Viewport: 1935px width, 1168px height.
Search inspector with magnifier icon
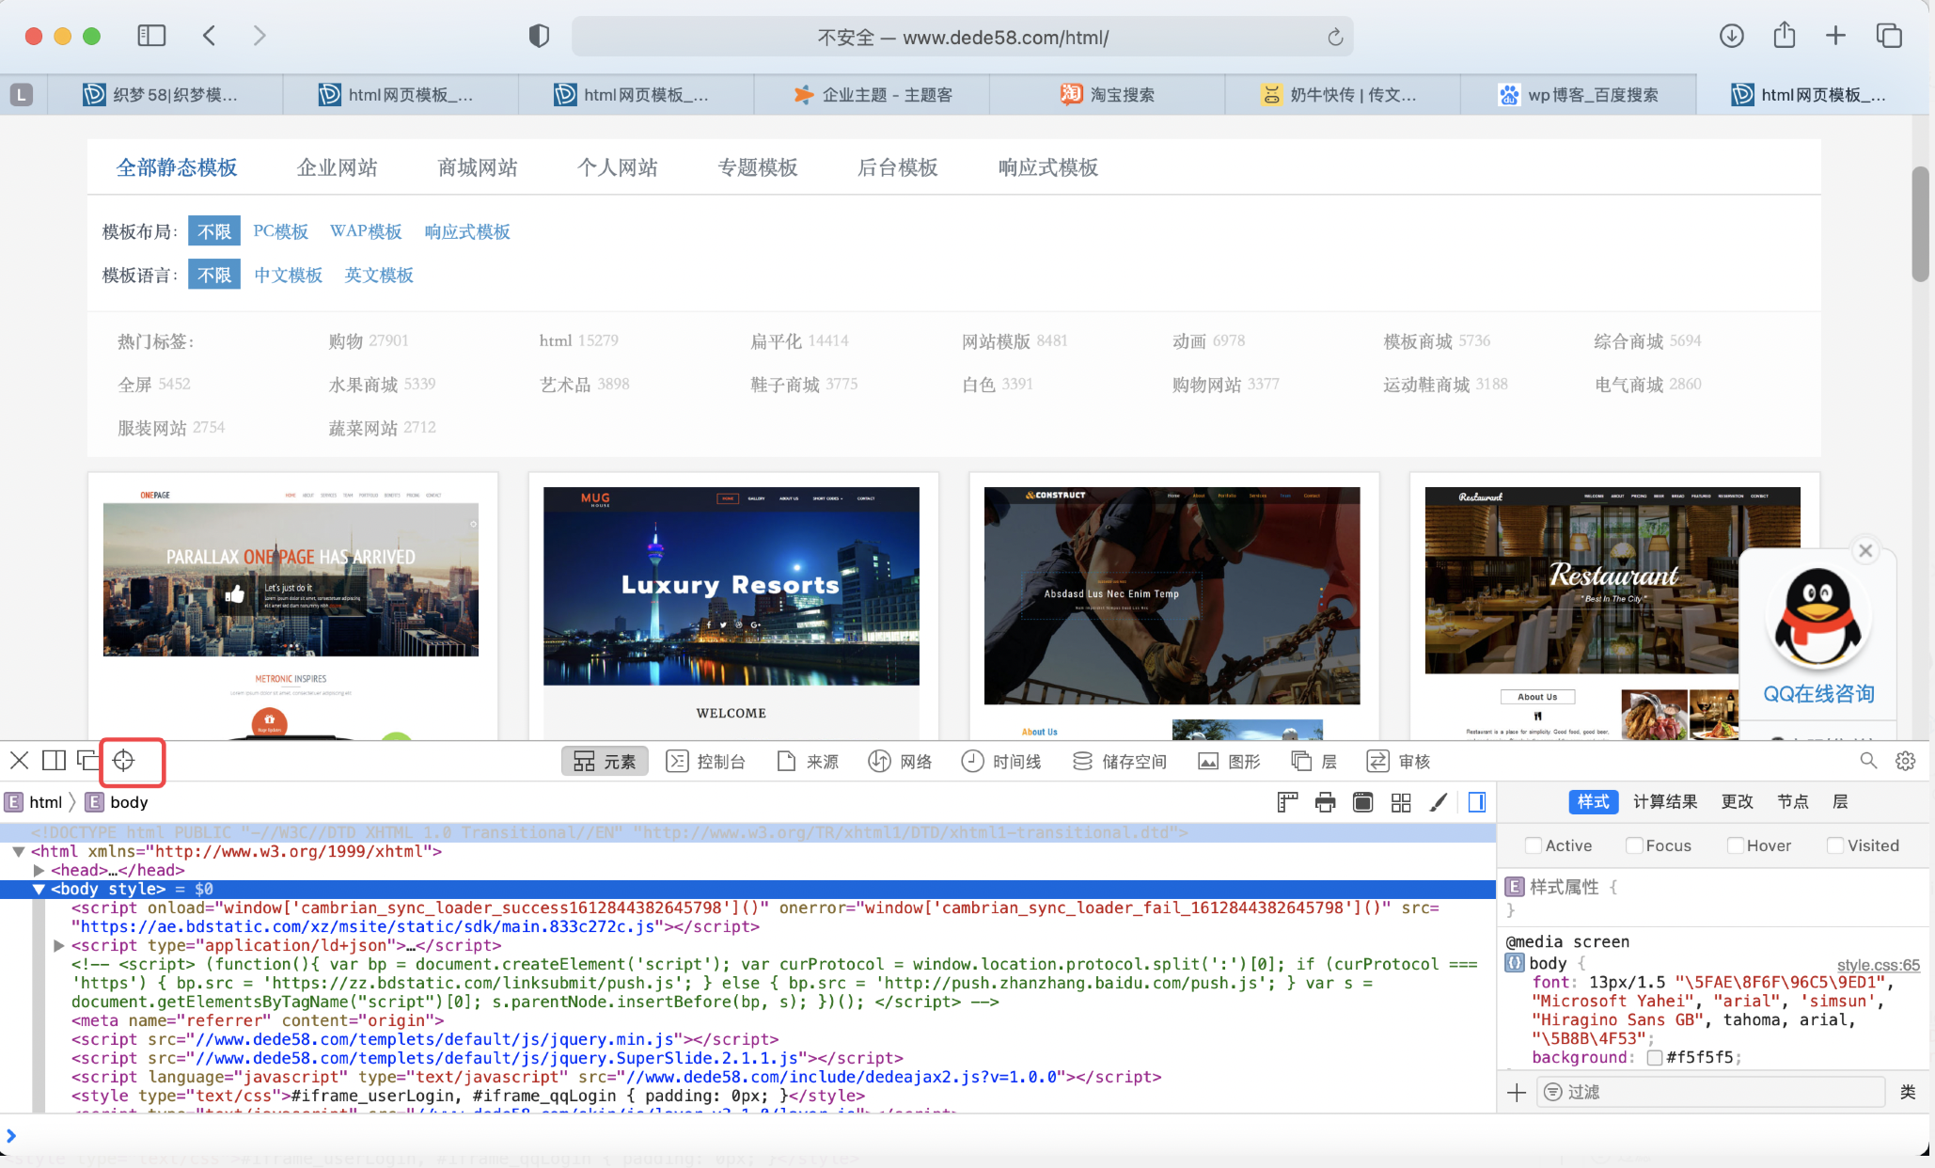click(1868, 761)
